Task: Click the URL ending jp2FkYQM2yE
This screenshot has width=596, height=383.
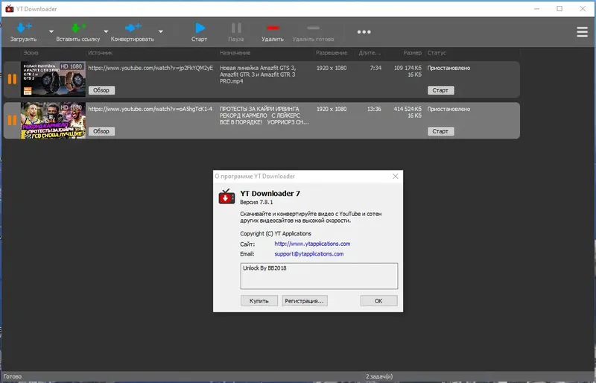Action: coord(150,68)
